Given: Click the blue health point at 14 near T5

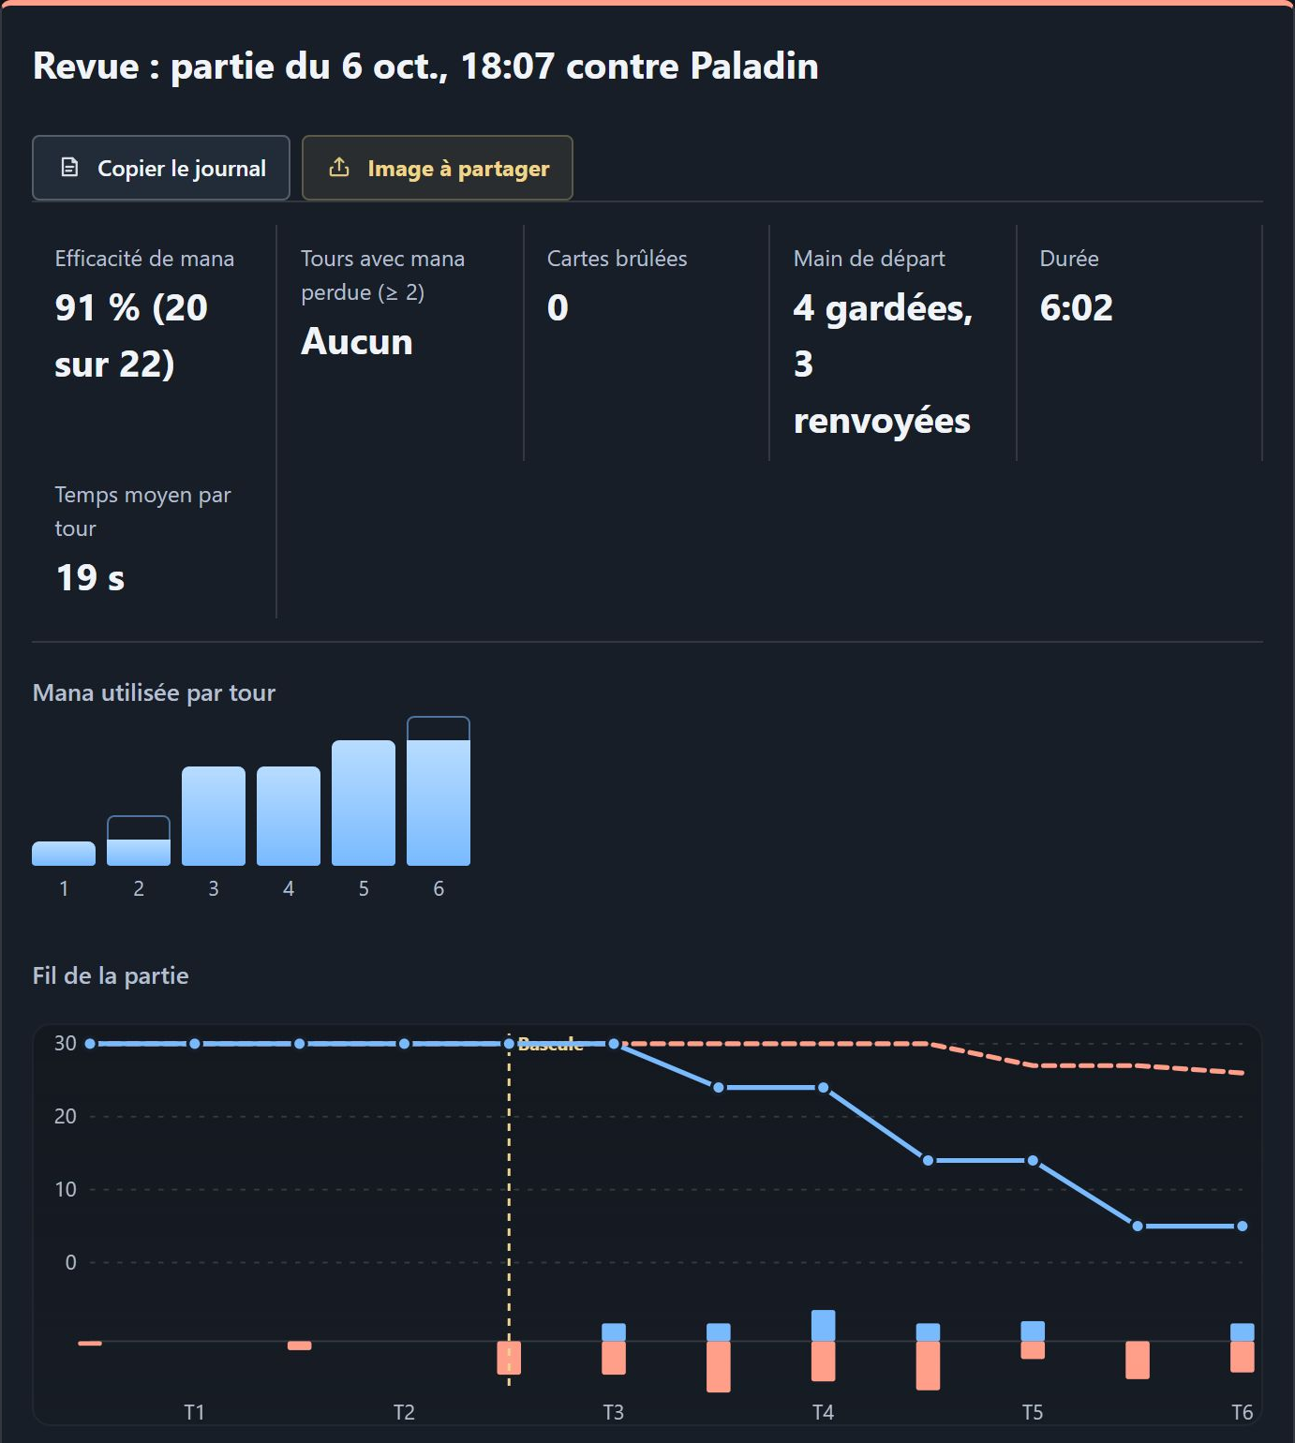Looking at the screenshot, I should tap(1033, 1160).
